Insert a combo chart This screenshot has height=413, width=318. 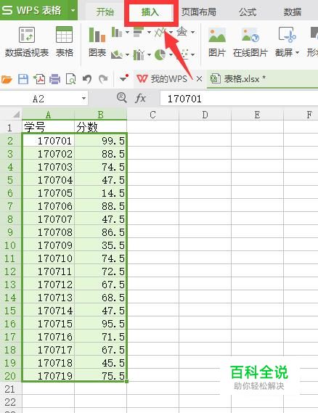[139, 54]
